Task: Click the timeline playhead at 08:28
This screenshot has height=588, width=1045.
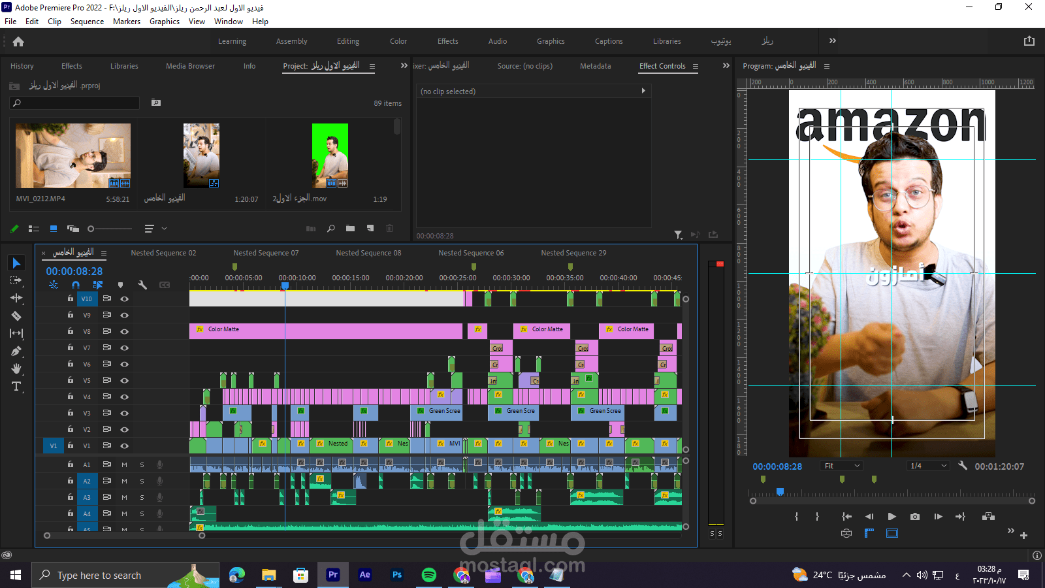Action: click(285, 286)
